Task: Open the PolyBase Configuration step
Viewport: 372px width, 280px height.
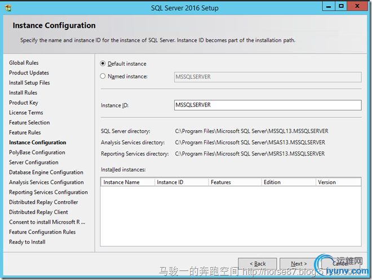Action: pos(37,153)
